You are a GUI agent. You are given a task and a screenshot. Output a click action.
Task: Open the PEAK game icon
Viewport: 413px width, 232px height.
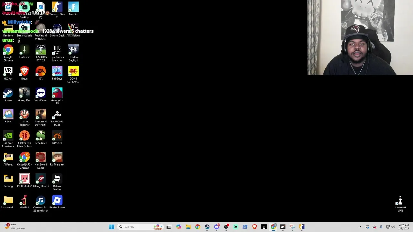[8, 116]
